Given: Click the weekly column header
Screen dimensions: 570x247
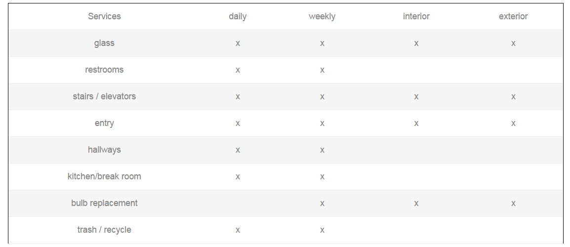Looking at the screenshot, I should [322, 17].
